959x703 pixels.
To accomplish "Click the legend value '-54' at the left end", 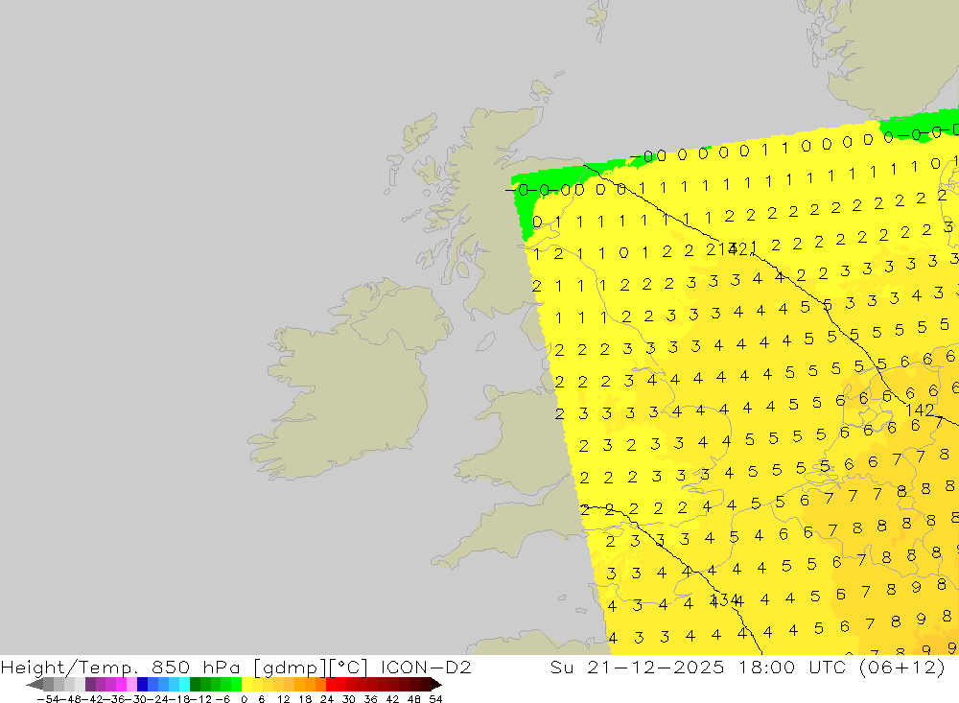I will coord(49,699).
